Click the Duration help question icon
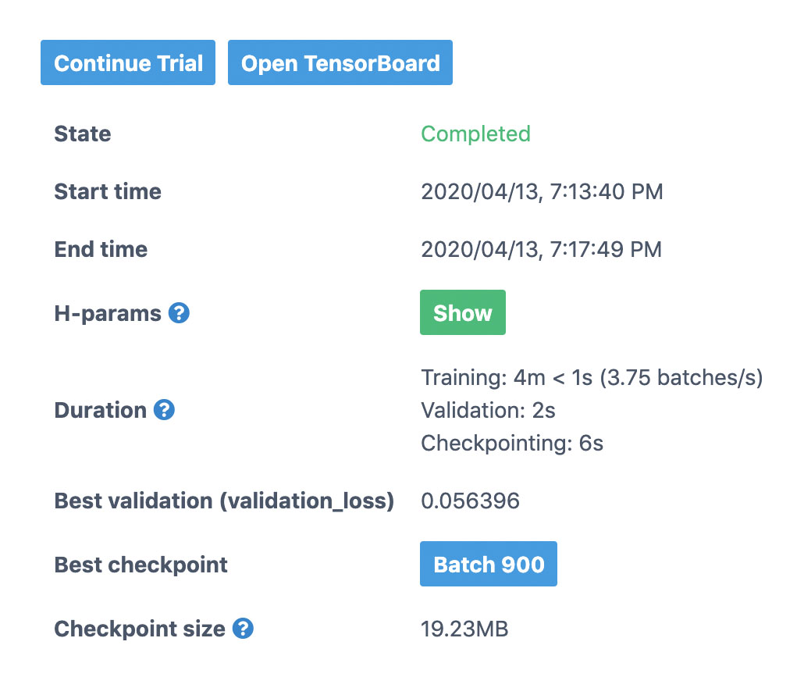Screen dimensions: 804x695 164,410
